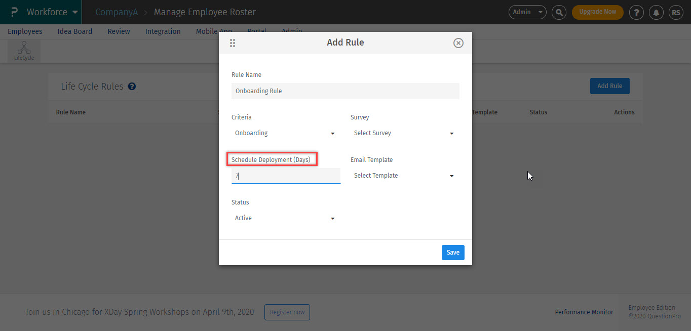691x331 pixels.
Task: Open the Employees menu
Action: click(25, 31)
